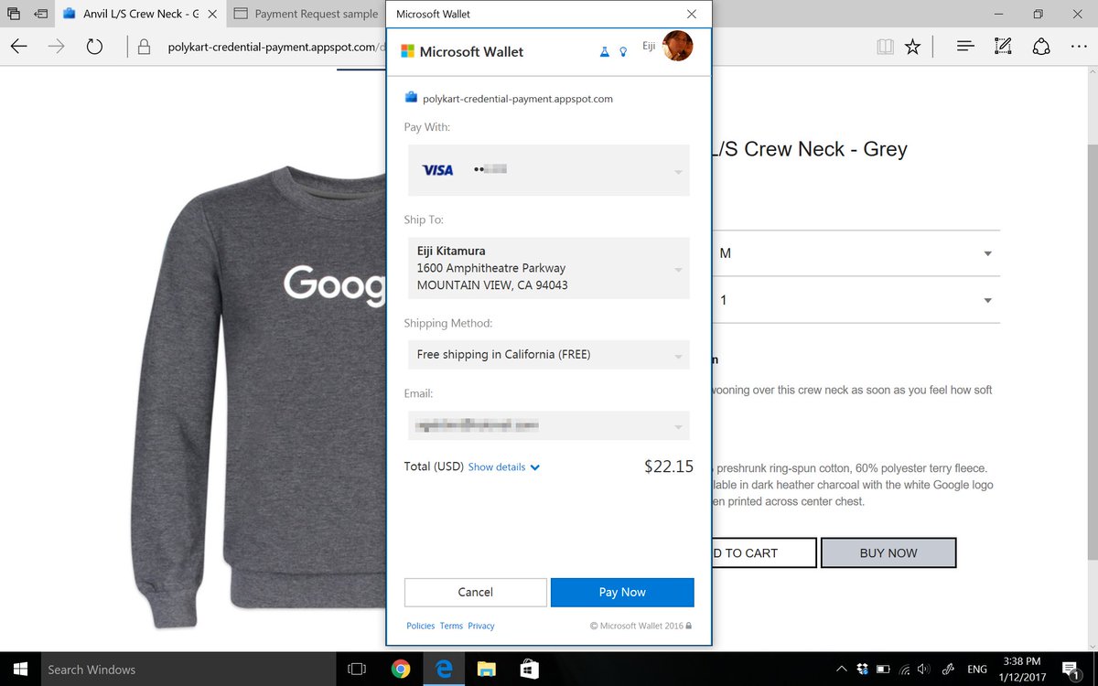
Task: Click the Make a Web Note icon
Action: pyautogui.click(x=1003, y=47)
